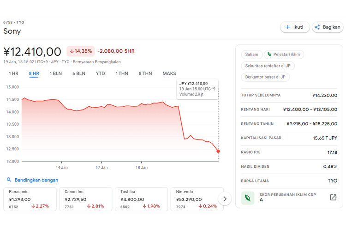Image resolution: width=346 pixels, height=231 pixels.
Task: Switch chart to 6 BLN range
Action: pyautogui.click(x=78, y=73)
